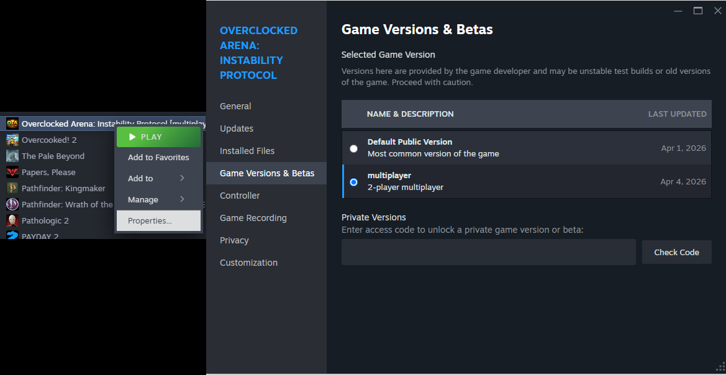Click the Pathologic 2 game icon
726x375 pixels.
[x=12, y=220]
